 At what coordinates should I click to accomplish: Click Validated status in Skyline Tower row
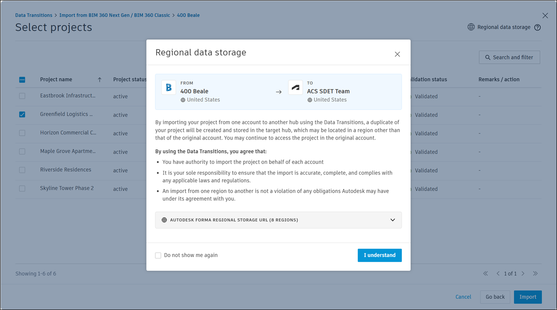426,189
